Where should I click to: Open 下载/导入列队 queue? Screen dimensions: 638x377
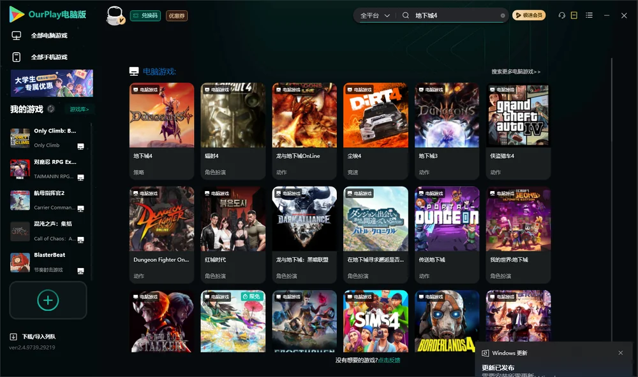(33, 336)
